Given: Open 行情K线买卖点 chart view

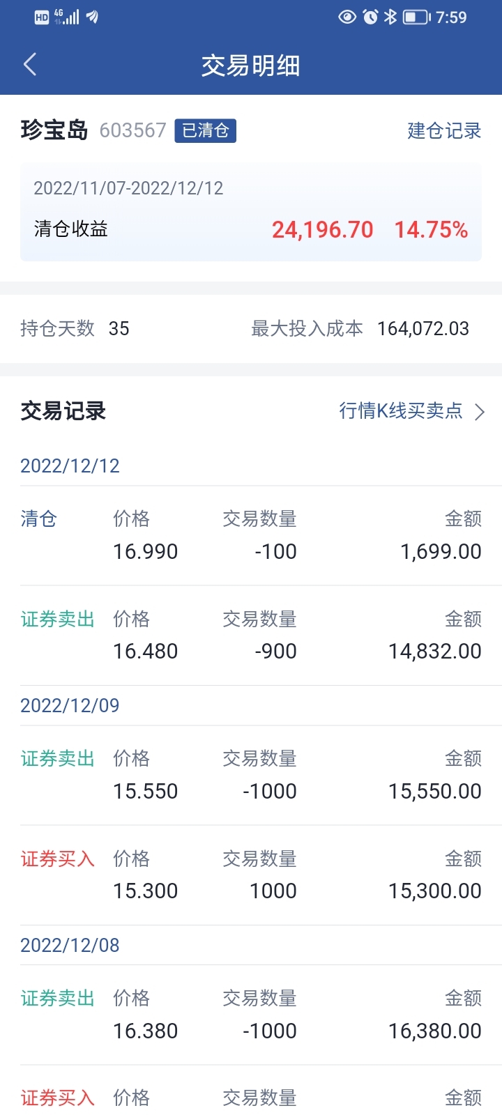Looking at the screenshot, I should click(x=401, y=411).
